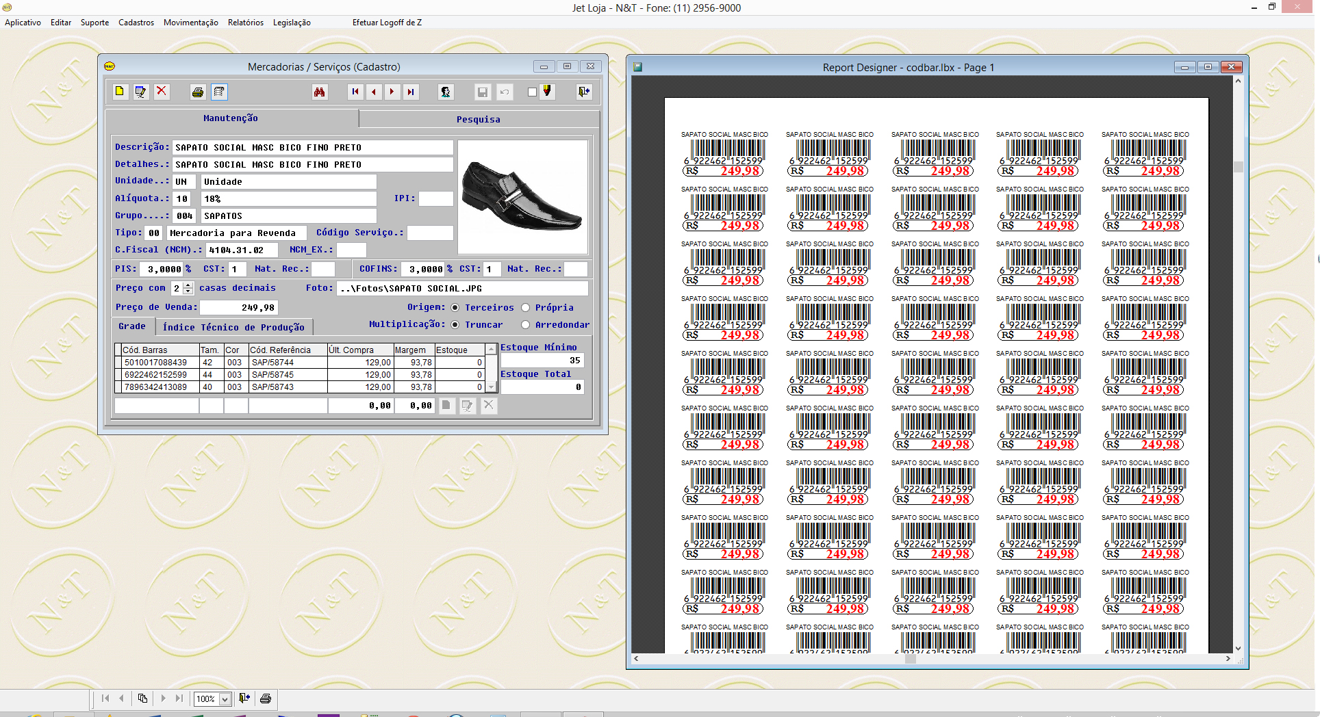
Task: Click the grade table down scroll arrow
Action: coord(492,387)
